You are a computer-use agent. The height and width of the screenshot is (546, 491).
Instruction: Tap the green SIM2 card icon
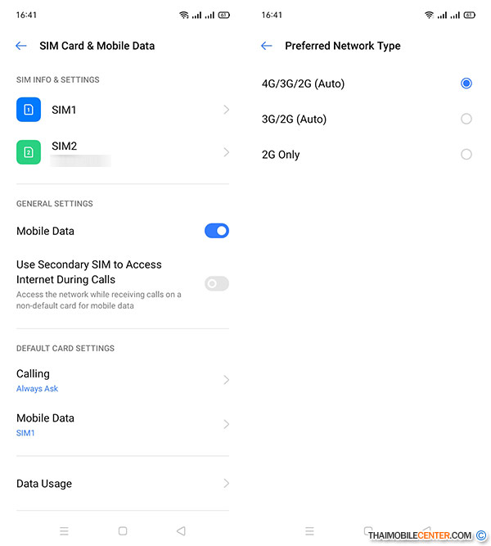(29, 152)
